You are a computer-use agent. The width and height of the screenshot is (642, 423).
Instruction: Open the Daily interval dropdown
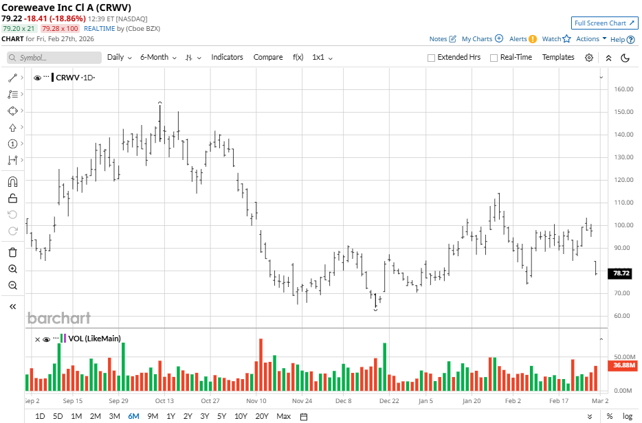[x=119, y=57]
